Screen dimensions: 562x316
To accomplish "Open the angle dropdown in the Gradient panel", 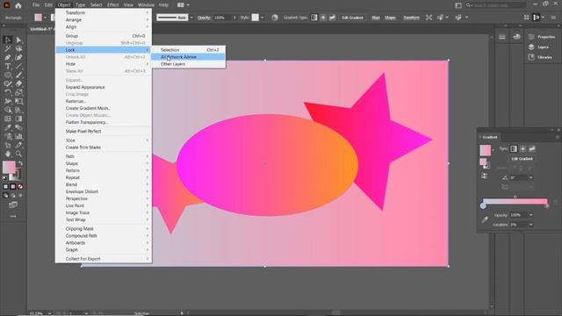I will coord(530,177).
